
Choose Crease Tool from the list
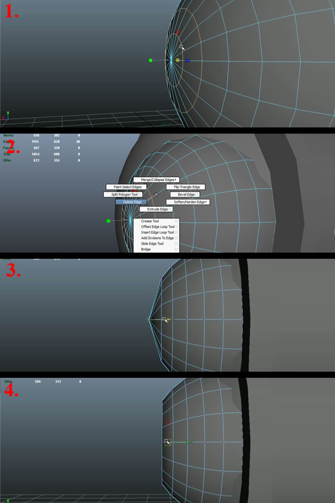click(150, 221)
